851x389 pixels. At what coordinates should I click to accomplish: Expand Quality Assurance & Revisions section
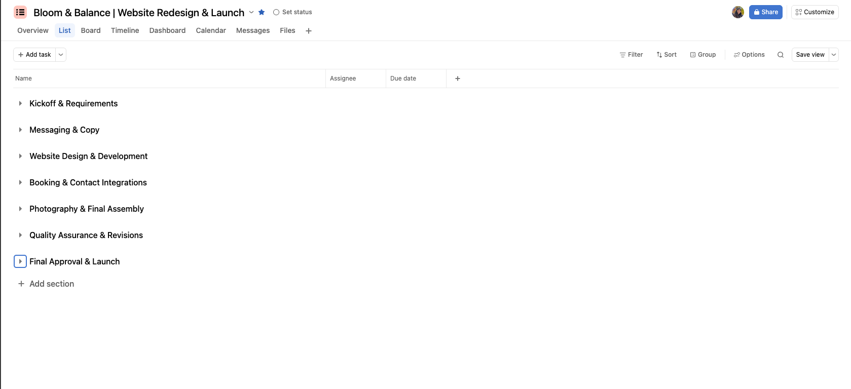click(x=20, y=235)
